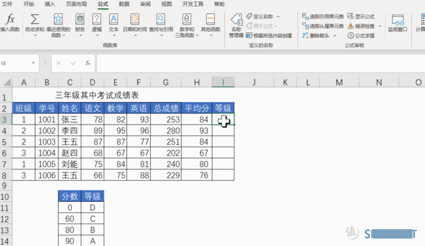The image size is (425, 246).
Task: Switch to the Home (开始) tab
Action: pos(29,4)
